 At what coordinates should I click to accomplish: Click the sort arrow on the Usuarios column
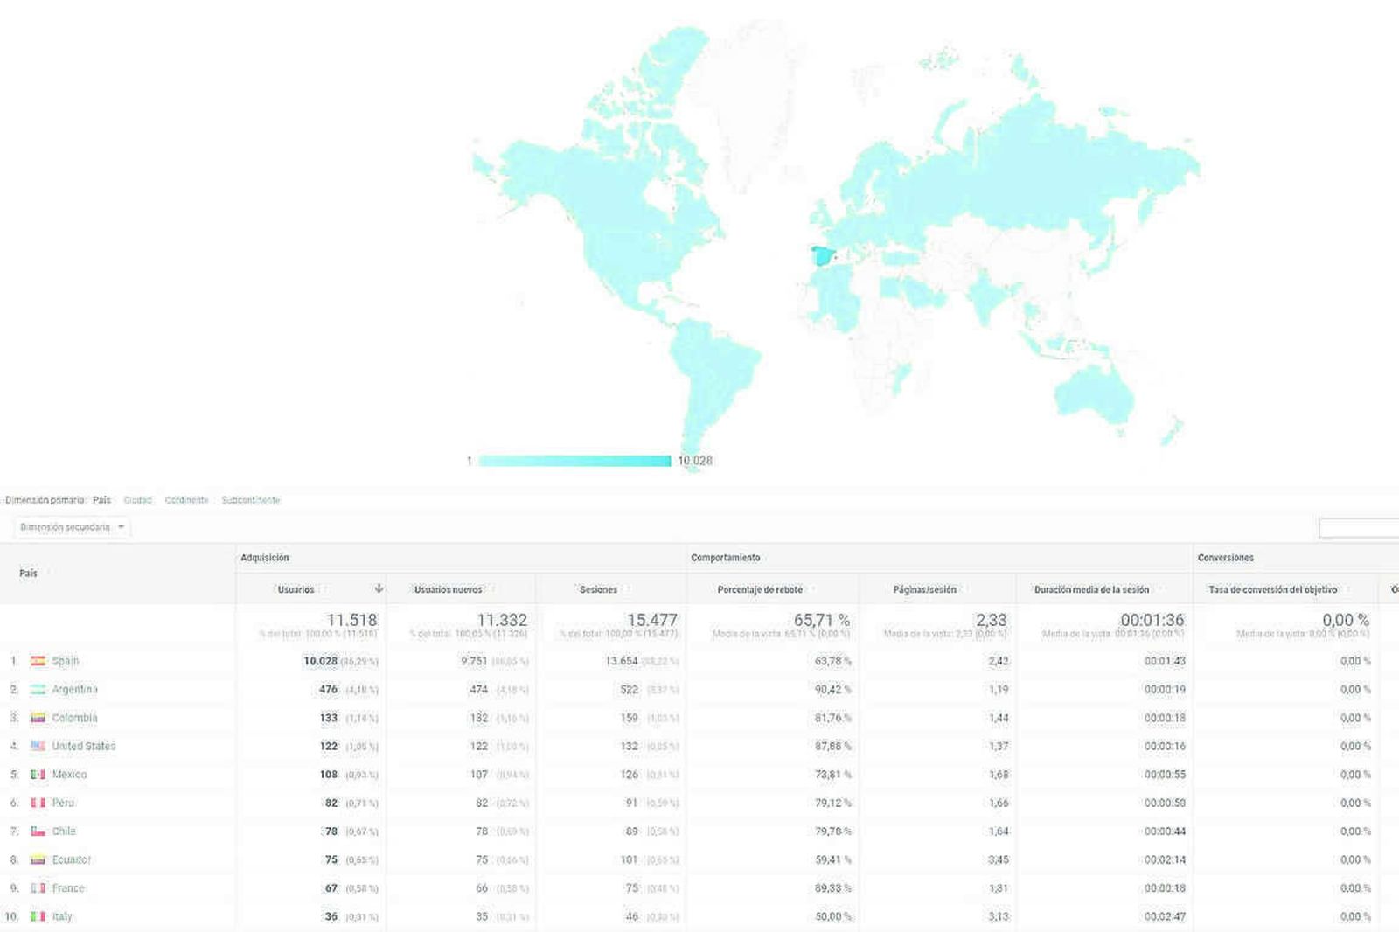click(377, 589)
